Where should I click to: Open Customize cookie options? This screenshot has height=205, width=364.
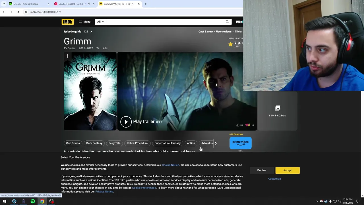coord(274,179)
